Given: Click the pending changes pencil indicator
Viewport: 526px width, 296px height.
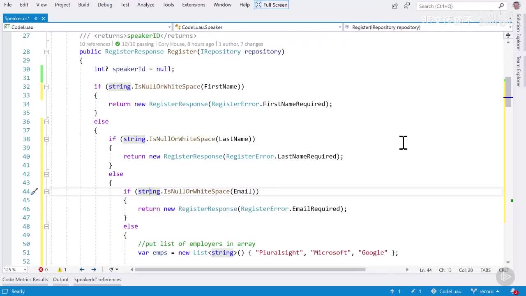Looking at the screenshot, I should tap(416, 291).
